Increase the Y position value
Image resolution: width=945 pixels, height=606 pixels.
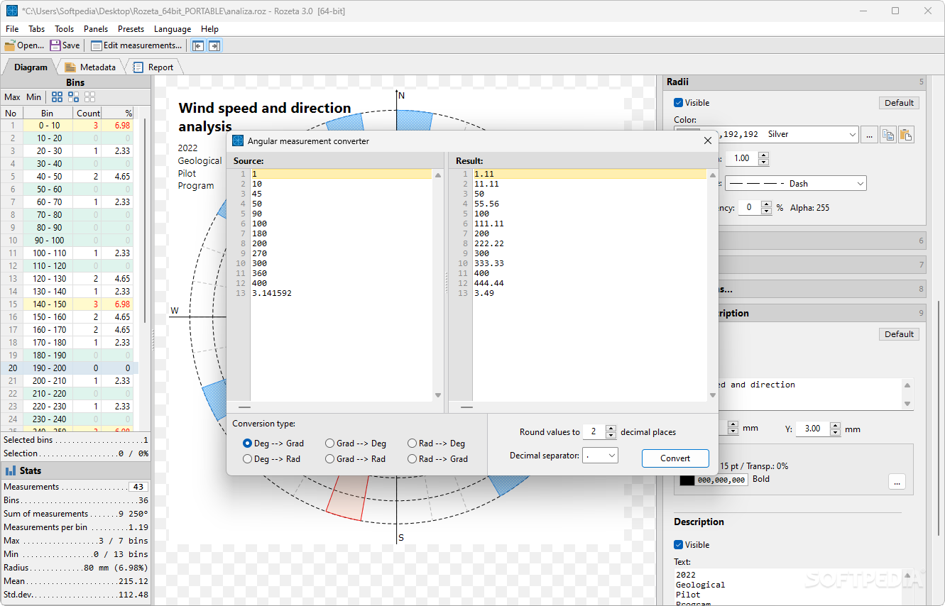(835, 425)
